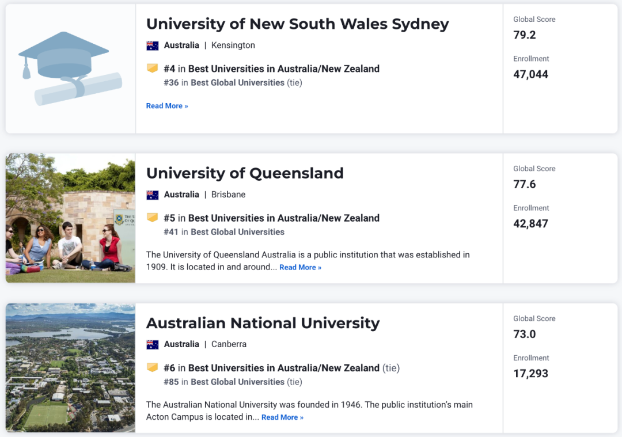Click Global Score value 73.0
The width and height of the screenshot is (622, 437).
(525, 335)
